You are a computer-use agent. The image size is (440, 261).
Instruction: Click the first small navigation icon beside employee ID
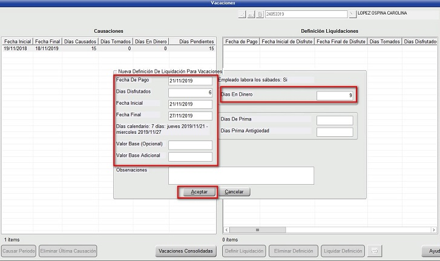[243, 14]
